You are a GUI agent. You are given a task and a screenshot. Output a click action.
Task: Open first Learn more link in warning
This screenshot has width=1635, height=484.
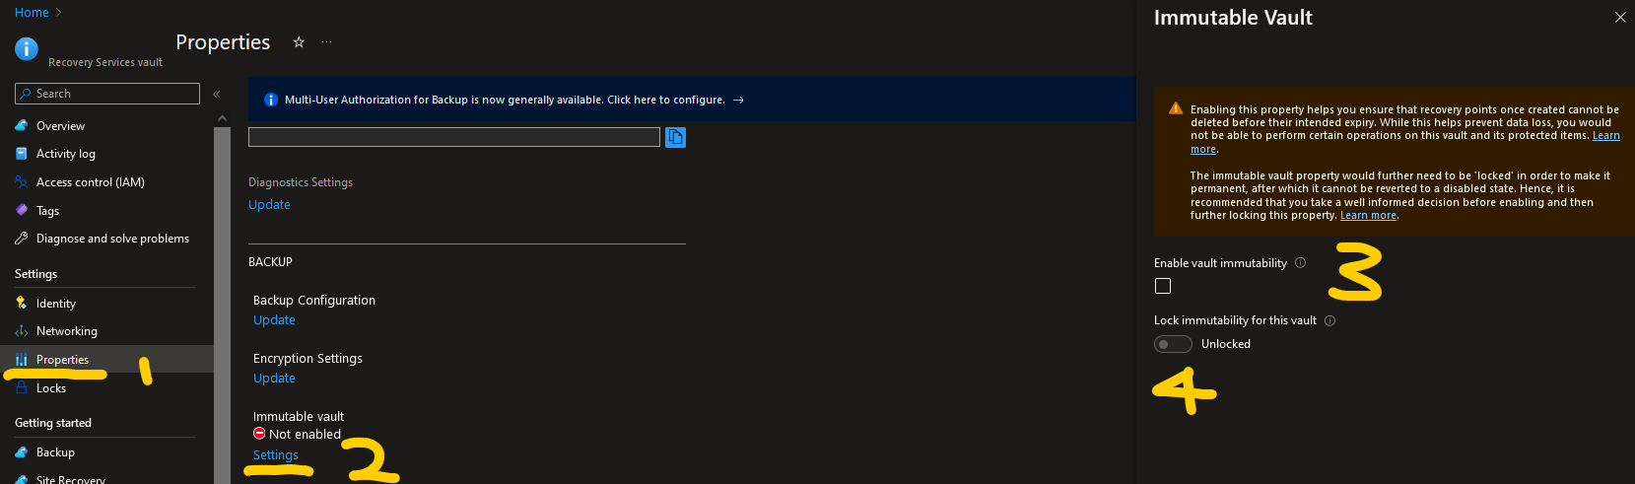(1606, 136)
